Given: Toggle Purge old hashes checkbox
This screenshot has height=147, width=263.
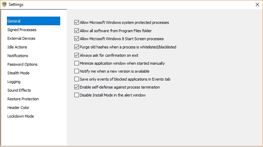Looking at the screenshot, I should (77, 47).
